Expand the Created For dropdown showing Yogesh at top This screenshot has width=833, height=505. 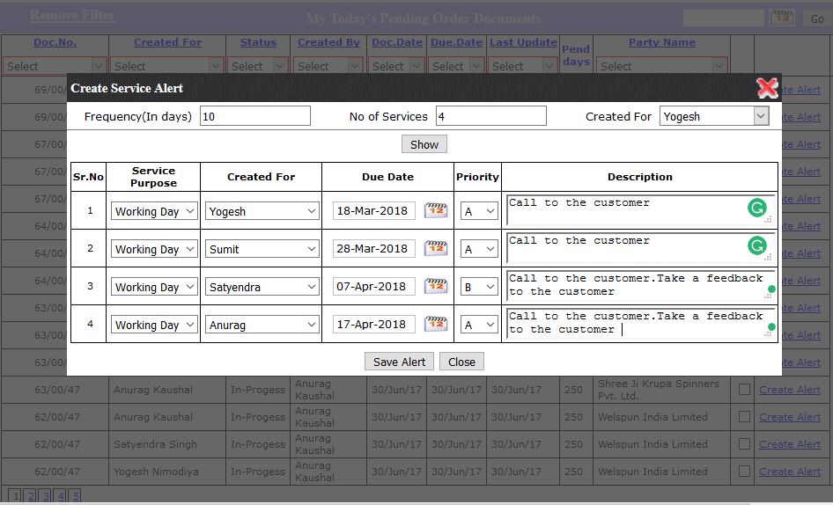coord(714,116)
